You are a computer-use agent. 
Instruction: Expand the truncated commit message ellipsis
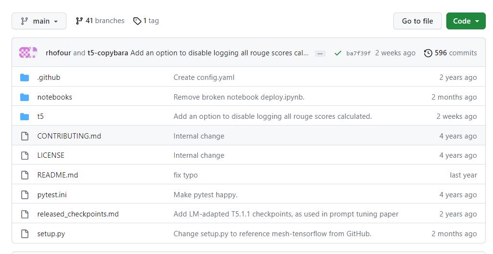[x=320, y=53]
